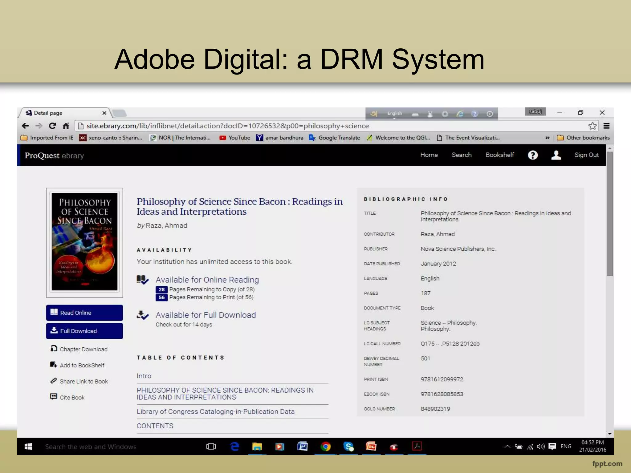The height and width of the screenshot is (473, 631).
Task: Open the Imported From IE bookmark folder
Action: (x=47, y=138)
